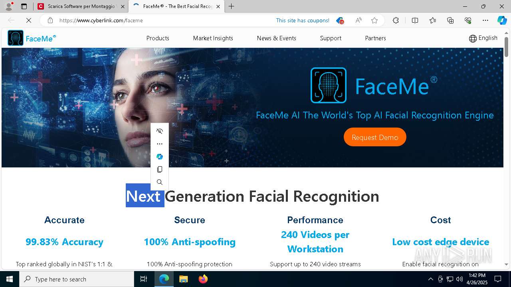511x287 pixels.
Task: Open the network status tray icon
Action: (x=450, y=279)
